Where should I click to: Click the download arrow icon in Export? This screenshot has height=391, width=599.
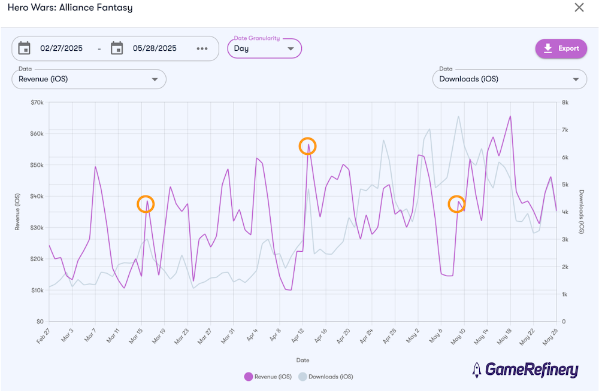(548, 48)
